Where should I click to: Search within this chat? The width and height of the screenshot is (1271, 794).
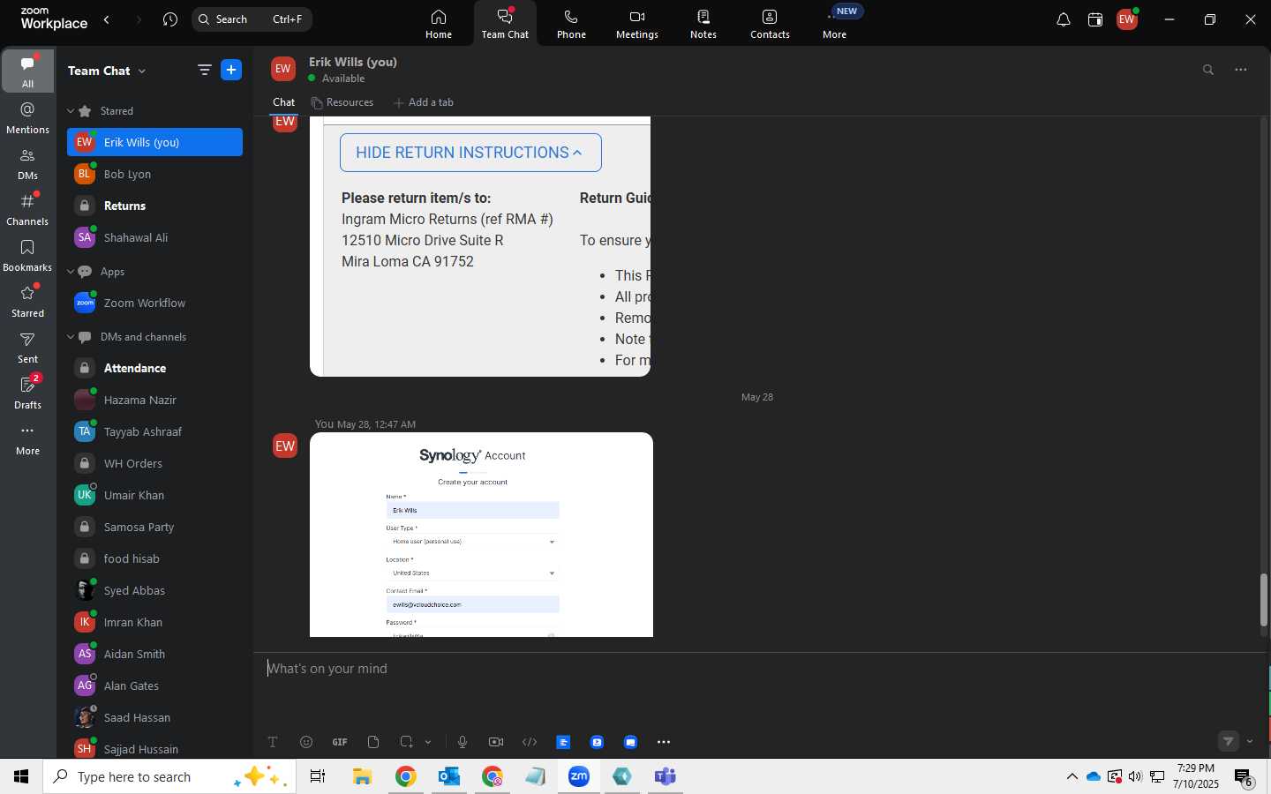click(1208, 70)
